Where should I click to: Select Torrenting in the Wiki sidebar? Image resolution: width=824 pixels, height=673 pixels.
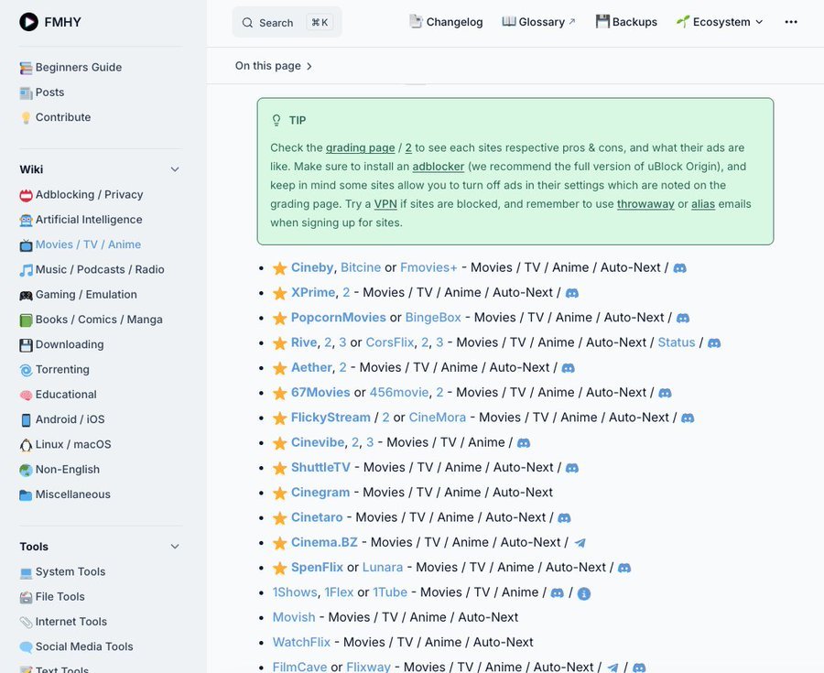(x=62, y=369)
